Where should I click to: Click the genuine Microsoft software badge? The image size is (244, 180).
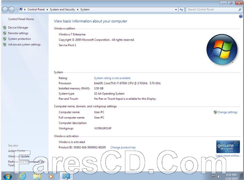click(x=228, y=147)
